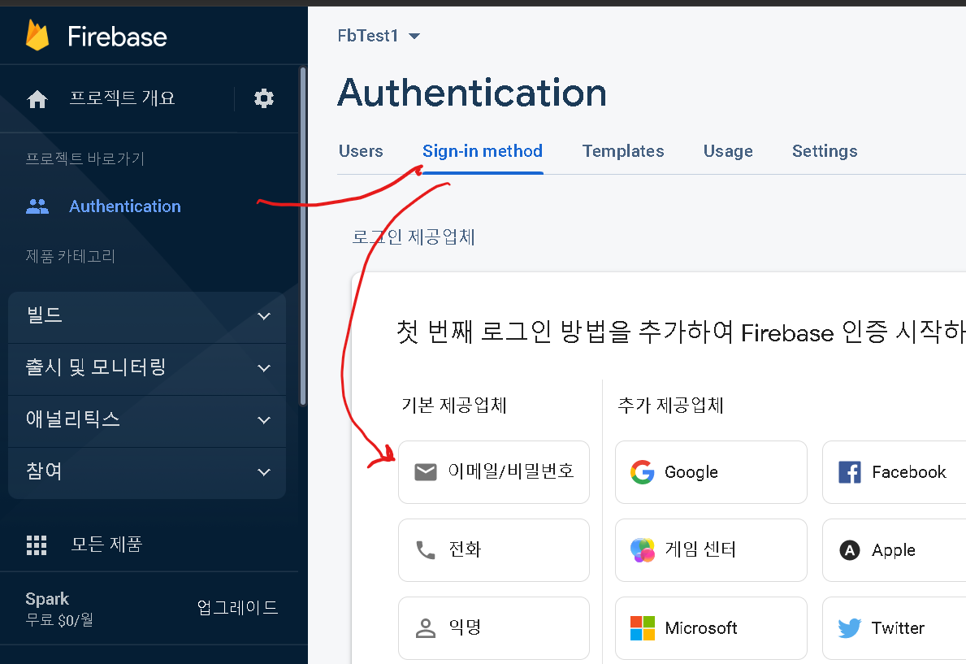Image resolution: width=966 pixels, height=664 pixels.
Task: Click the Game Center bubbles icon
Action: click(642, 550)
